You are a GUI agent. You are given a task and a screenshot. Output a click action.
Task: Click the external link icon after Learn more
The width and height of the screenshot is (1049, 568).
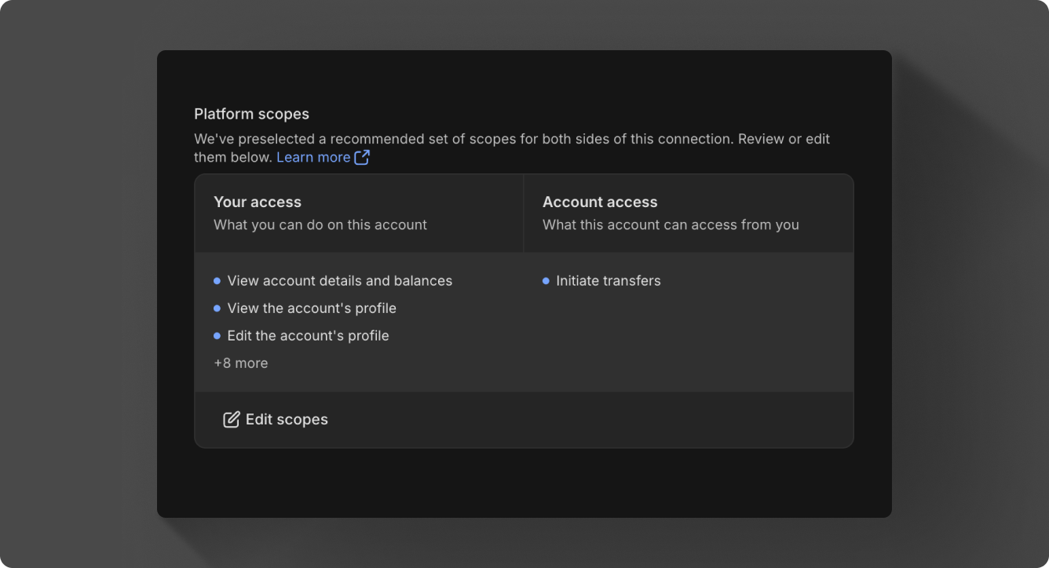(x=362, y=157)
